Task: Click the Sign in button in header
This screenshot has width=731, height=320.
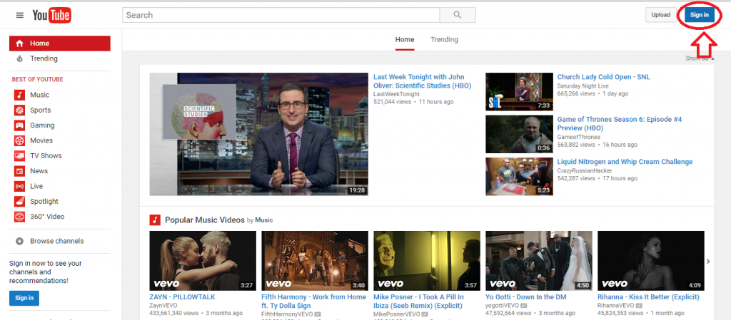Action: pyautogui.click(x=700, y=15)
